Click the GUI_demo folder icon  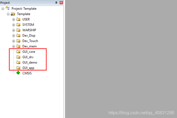18,62
